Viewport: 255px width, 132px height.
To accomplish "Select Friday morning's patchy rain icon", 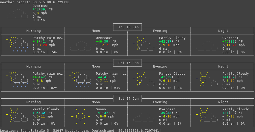I will click(x=17, y=80).
